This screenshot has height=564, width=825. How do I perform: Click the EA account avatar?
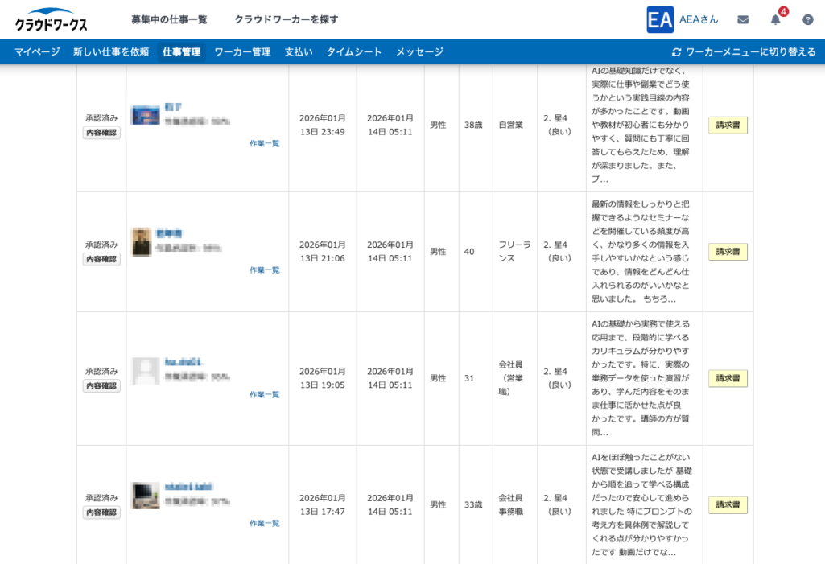pyautogui.click(x=660, y=19)
